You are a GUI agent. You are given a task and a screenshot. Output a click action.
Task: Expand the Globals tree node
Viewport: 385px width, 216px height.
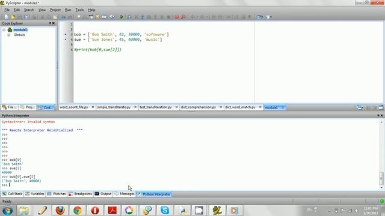(x=9, y=35)
